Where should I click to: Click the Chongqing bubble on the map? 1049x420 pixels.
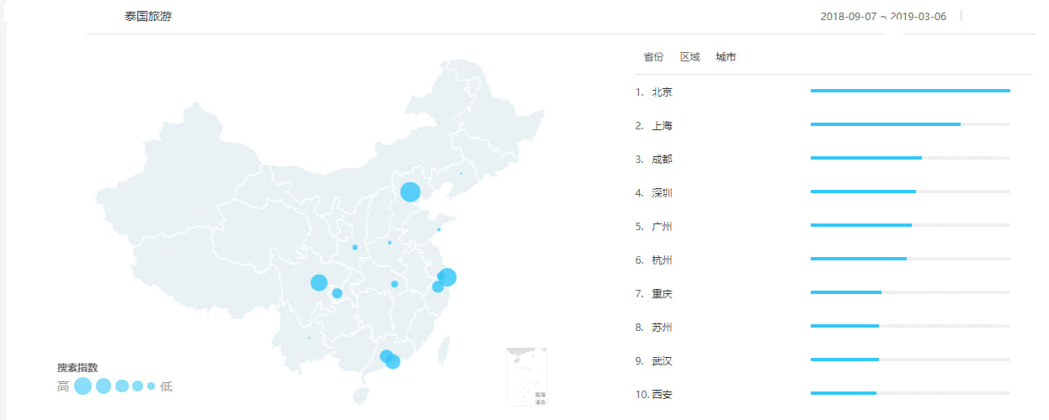(337, 293)
